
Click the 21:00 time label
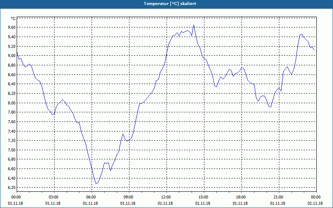click(x=279, y=197)
